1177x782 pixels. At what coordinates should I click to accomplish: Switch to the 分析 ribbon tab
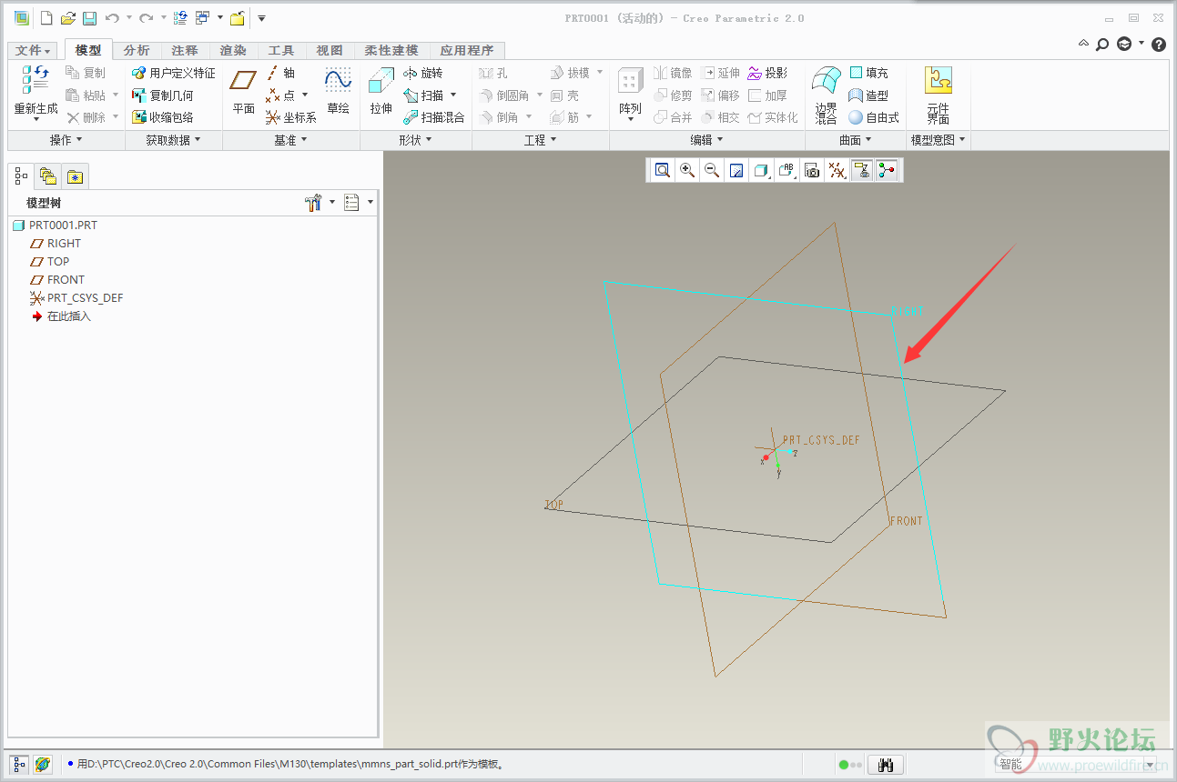tap(137, 51)
